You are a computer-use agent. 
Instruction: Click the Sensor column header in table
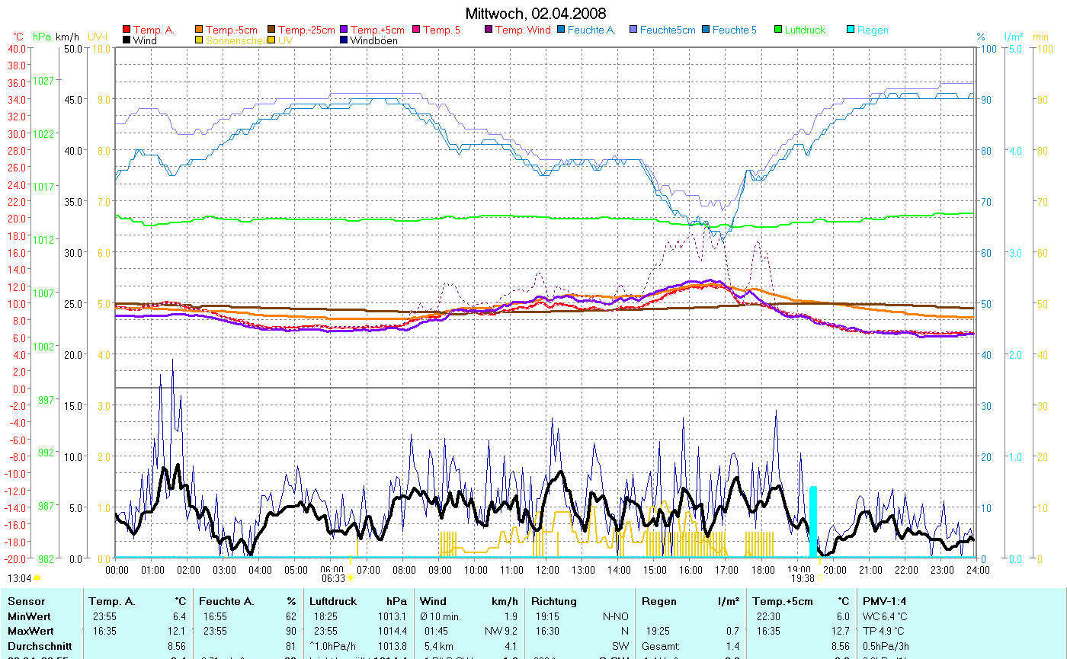tap(24, 601)
